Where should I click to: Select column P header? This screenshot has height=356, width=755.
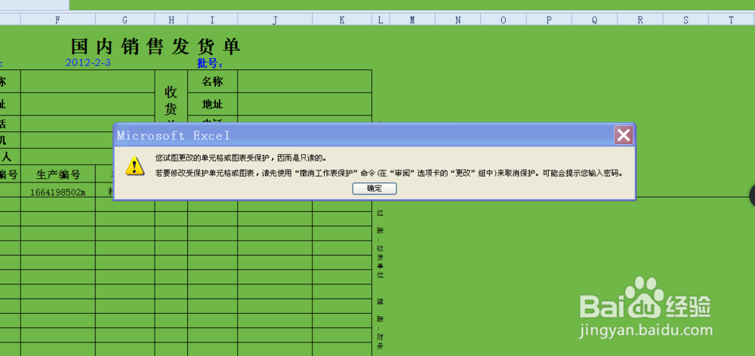[549, 20]
